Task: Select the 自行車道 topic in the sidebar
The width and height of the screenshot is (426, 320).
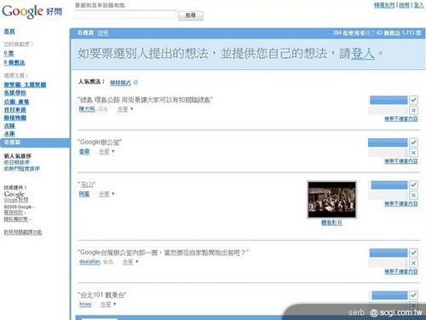Action: pos(15,109)
